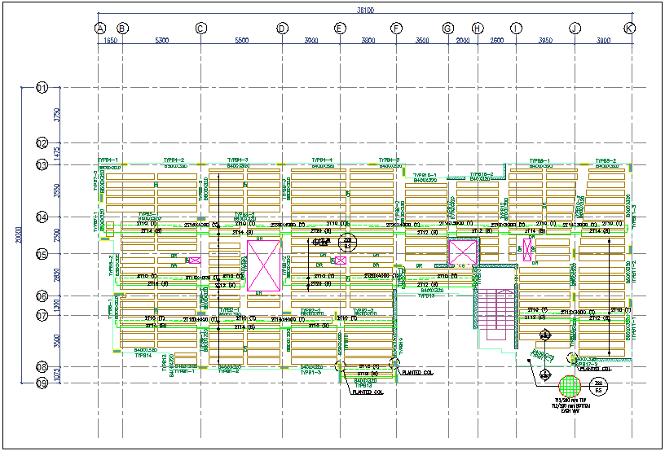665x451 pixels.
Task: Click the large magenta crossed opening near grid D
Action: coord(263,265)
